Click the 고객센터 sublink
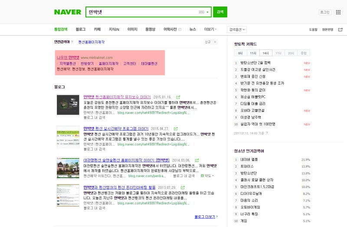Image resolution: width=347 pixels, height=227 pixels. click(x=130, y=63)
